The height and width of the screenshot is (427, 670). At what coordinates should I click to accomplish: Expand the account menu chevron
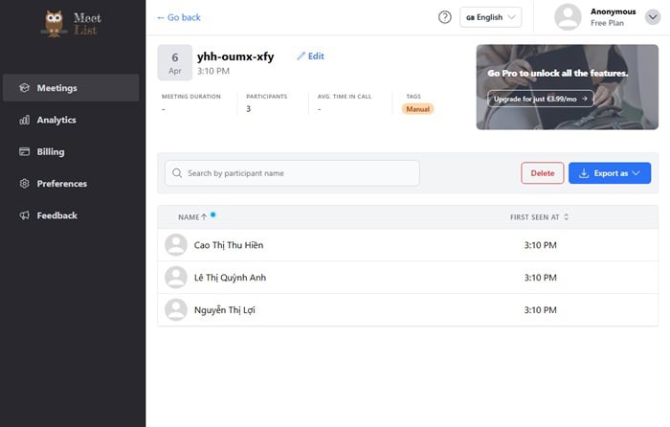pyautogui.click(x=653, y=17)
